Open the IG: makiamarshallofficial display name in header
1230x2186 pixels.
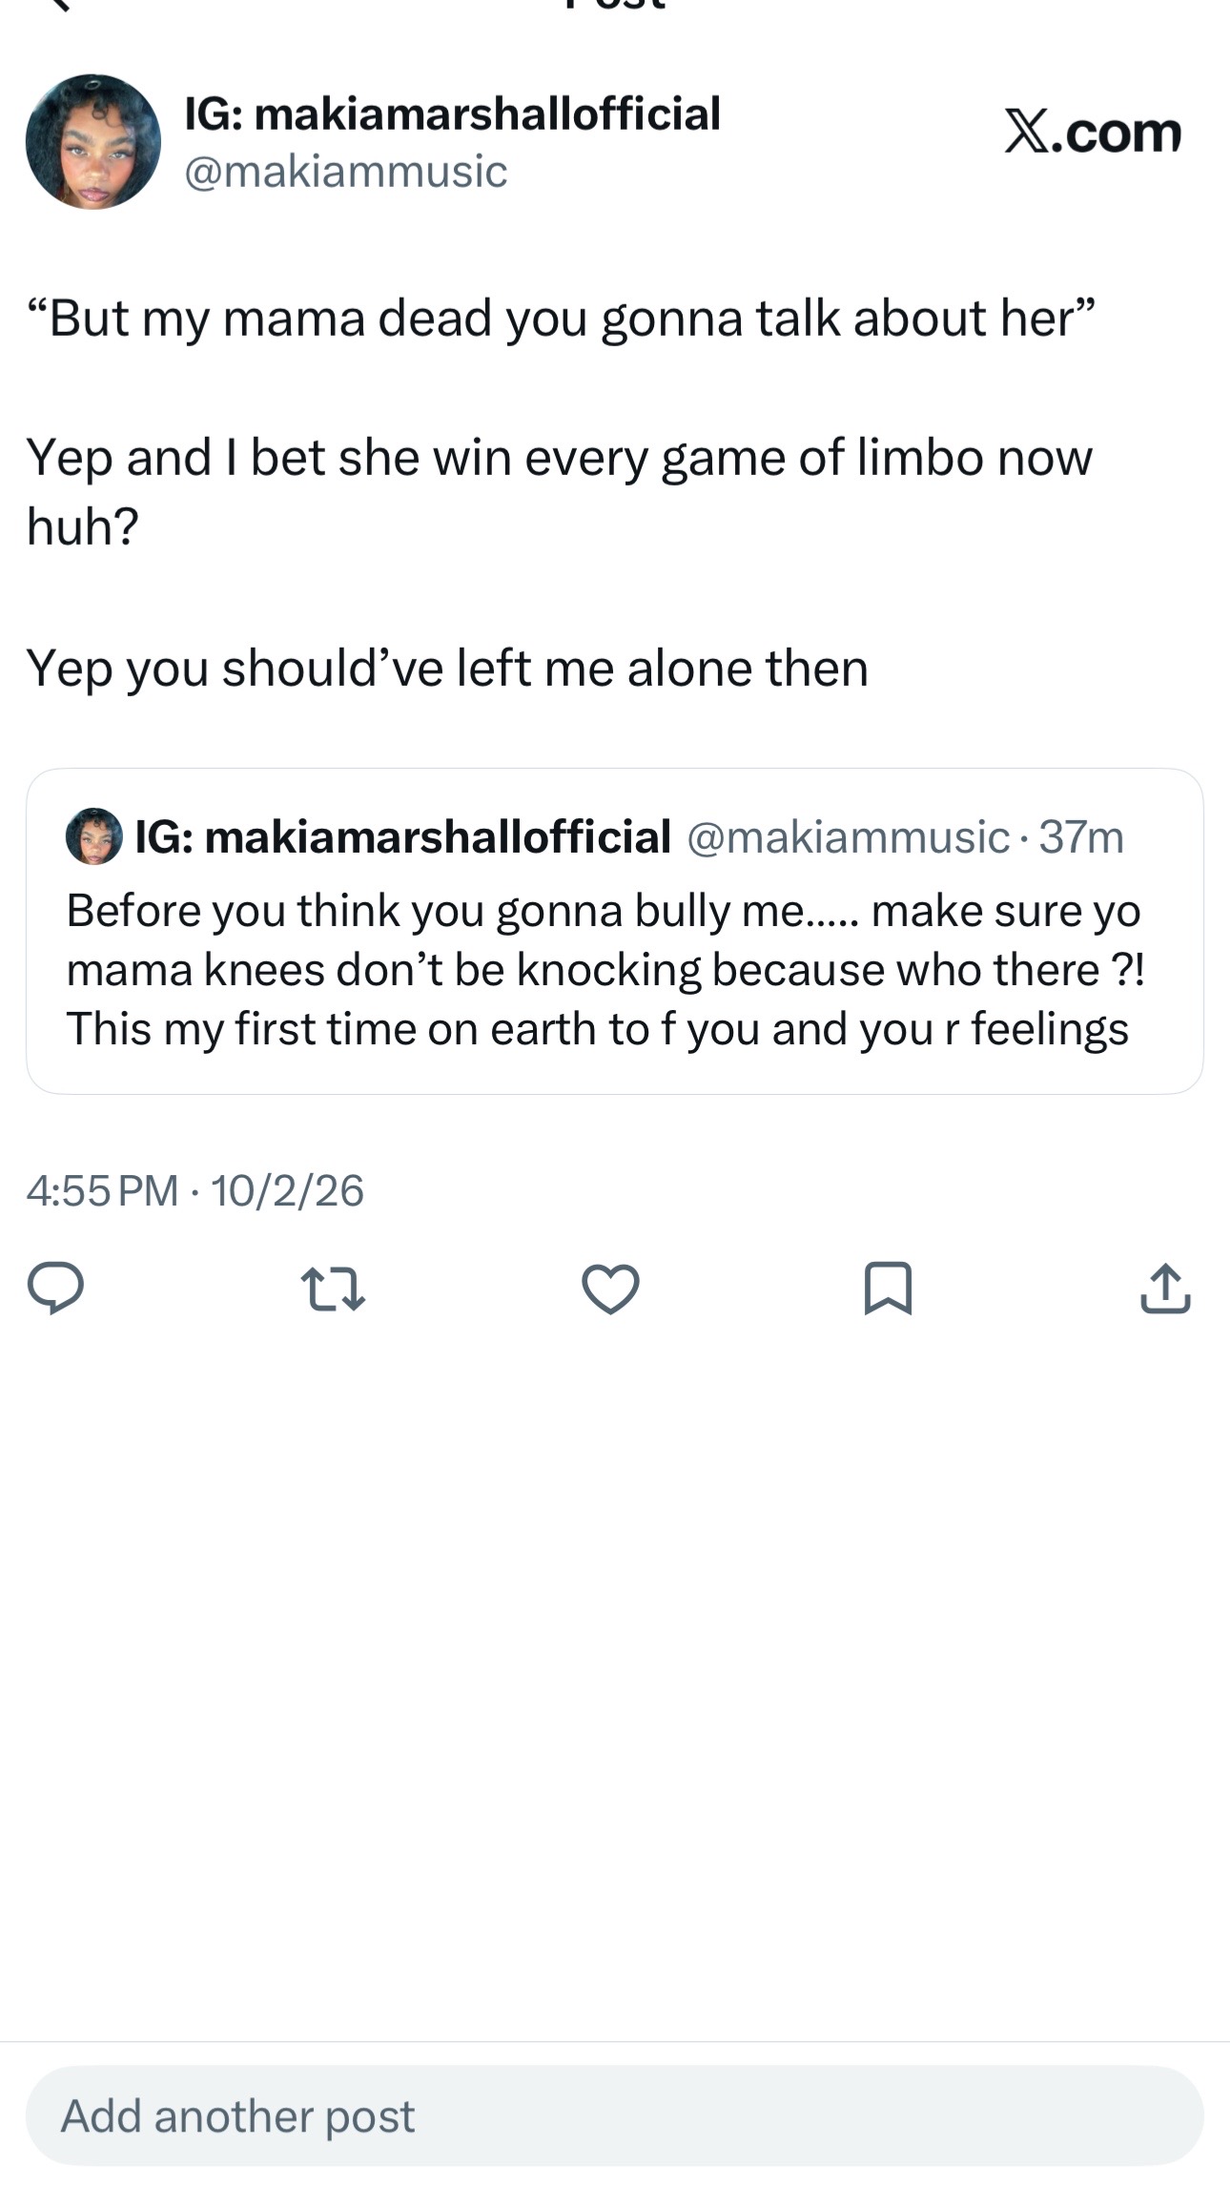pyautogui.click(x=452, y=113)
